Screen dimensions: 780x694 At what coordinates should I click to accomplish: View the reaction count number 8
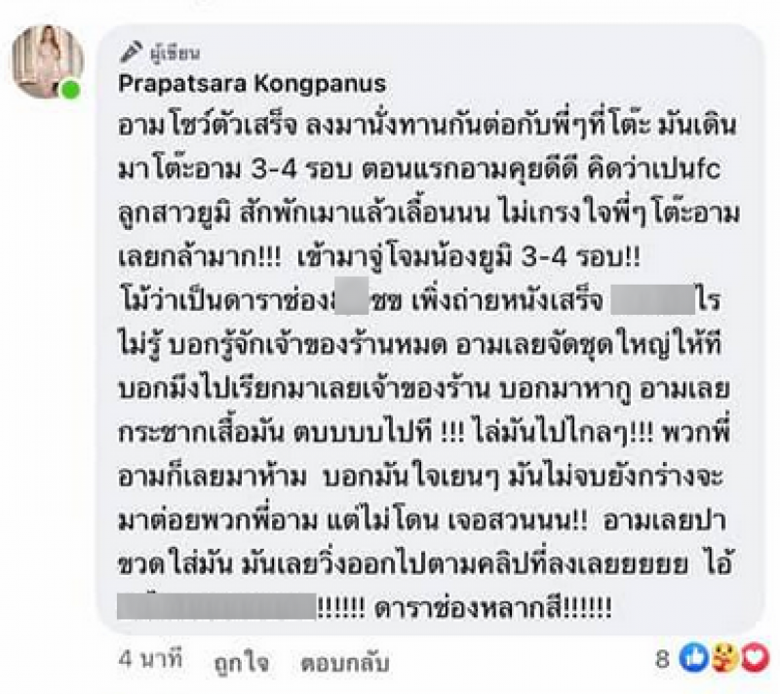click(662, 661)
